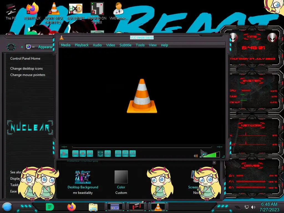Open the Start orb
The image size is (284, 213).
[x=7, y=207]
